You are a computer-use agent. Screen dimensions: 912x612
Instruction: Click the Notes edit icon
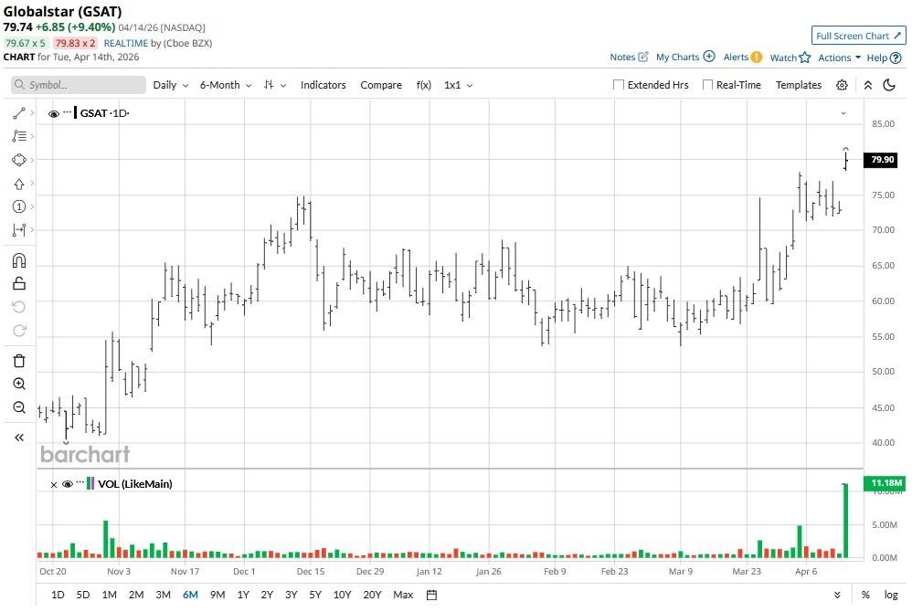pyautogui.click(x=643, y=57)
